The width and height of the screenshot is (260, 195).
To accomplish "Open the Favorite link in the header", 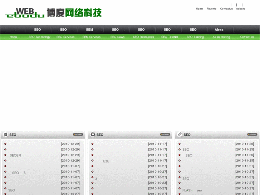I will click(x=212, y=9).
